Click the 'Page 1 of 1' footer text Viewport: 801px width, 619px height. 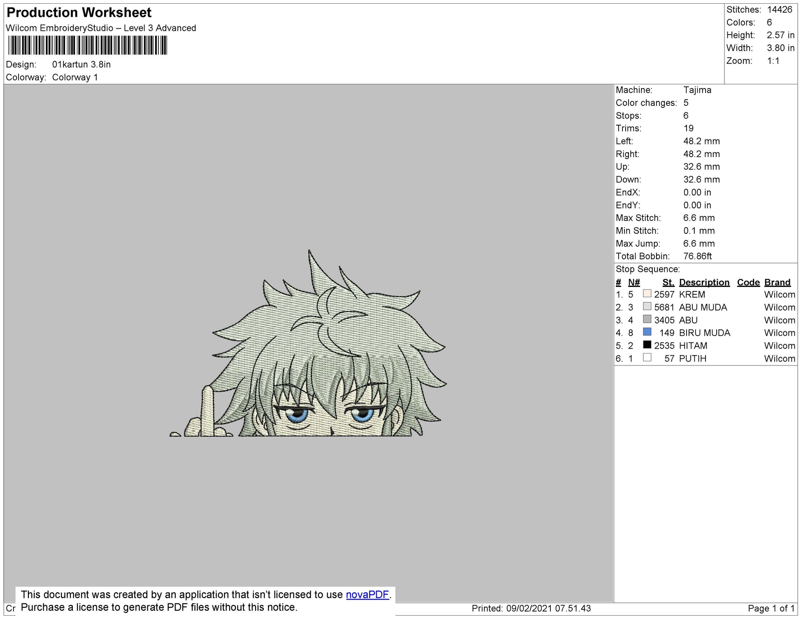pyautogui.click(x=771, y=608)
